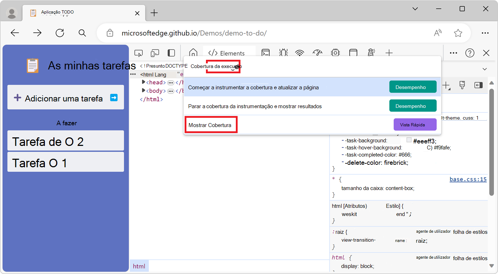Screen dimensions: 498x274
Task: Open the Performance gauge panel icon
Action: tap(317, 53)
